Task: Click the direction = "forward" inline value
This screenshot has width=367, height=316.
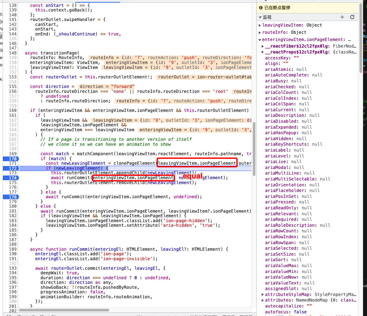Action: [107, 87]
